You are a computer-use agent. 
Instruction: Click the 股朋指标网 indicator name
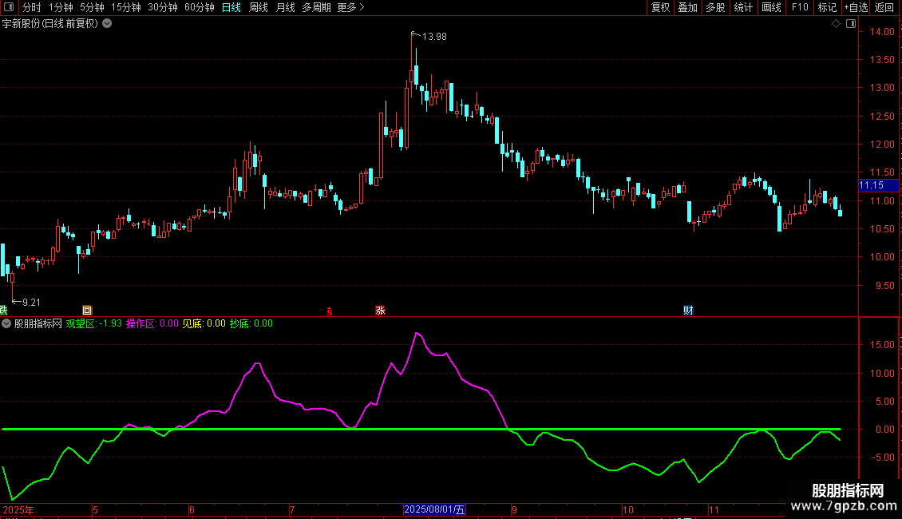pyautogui.click(x=38, y=323)
